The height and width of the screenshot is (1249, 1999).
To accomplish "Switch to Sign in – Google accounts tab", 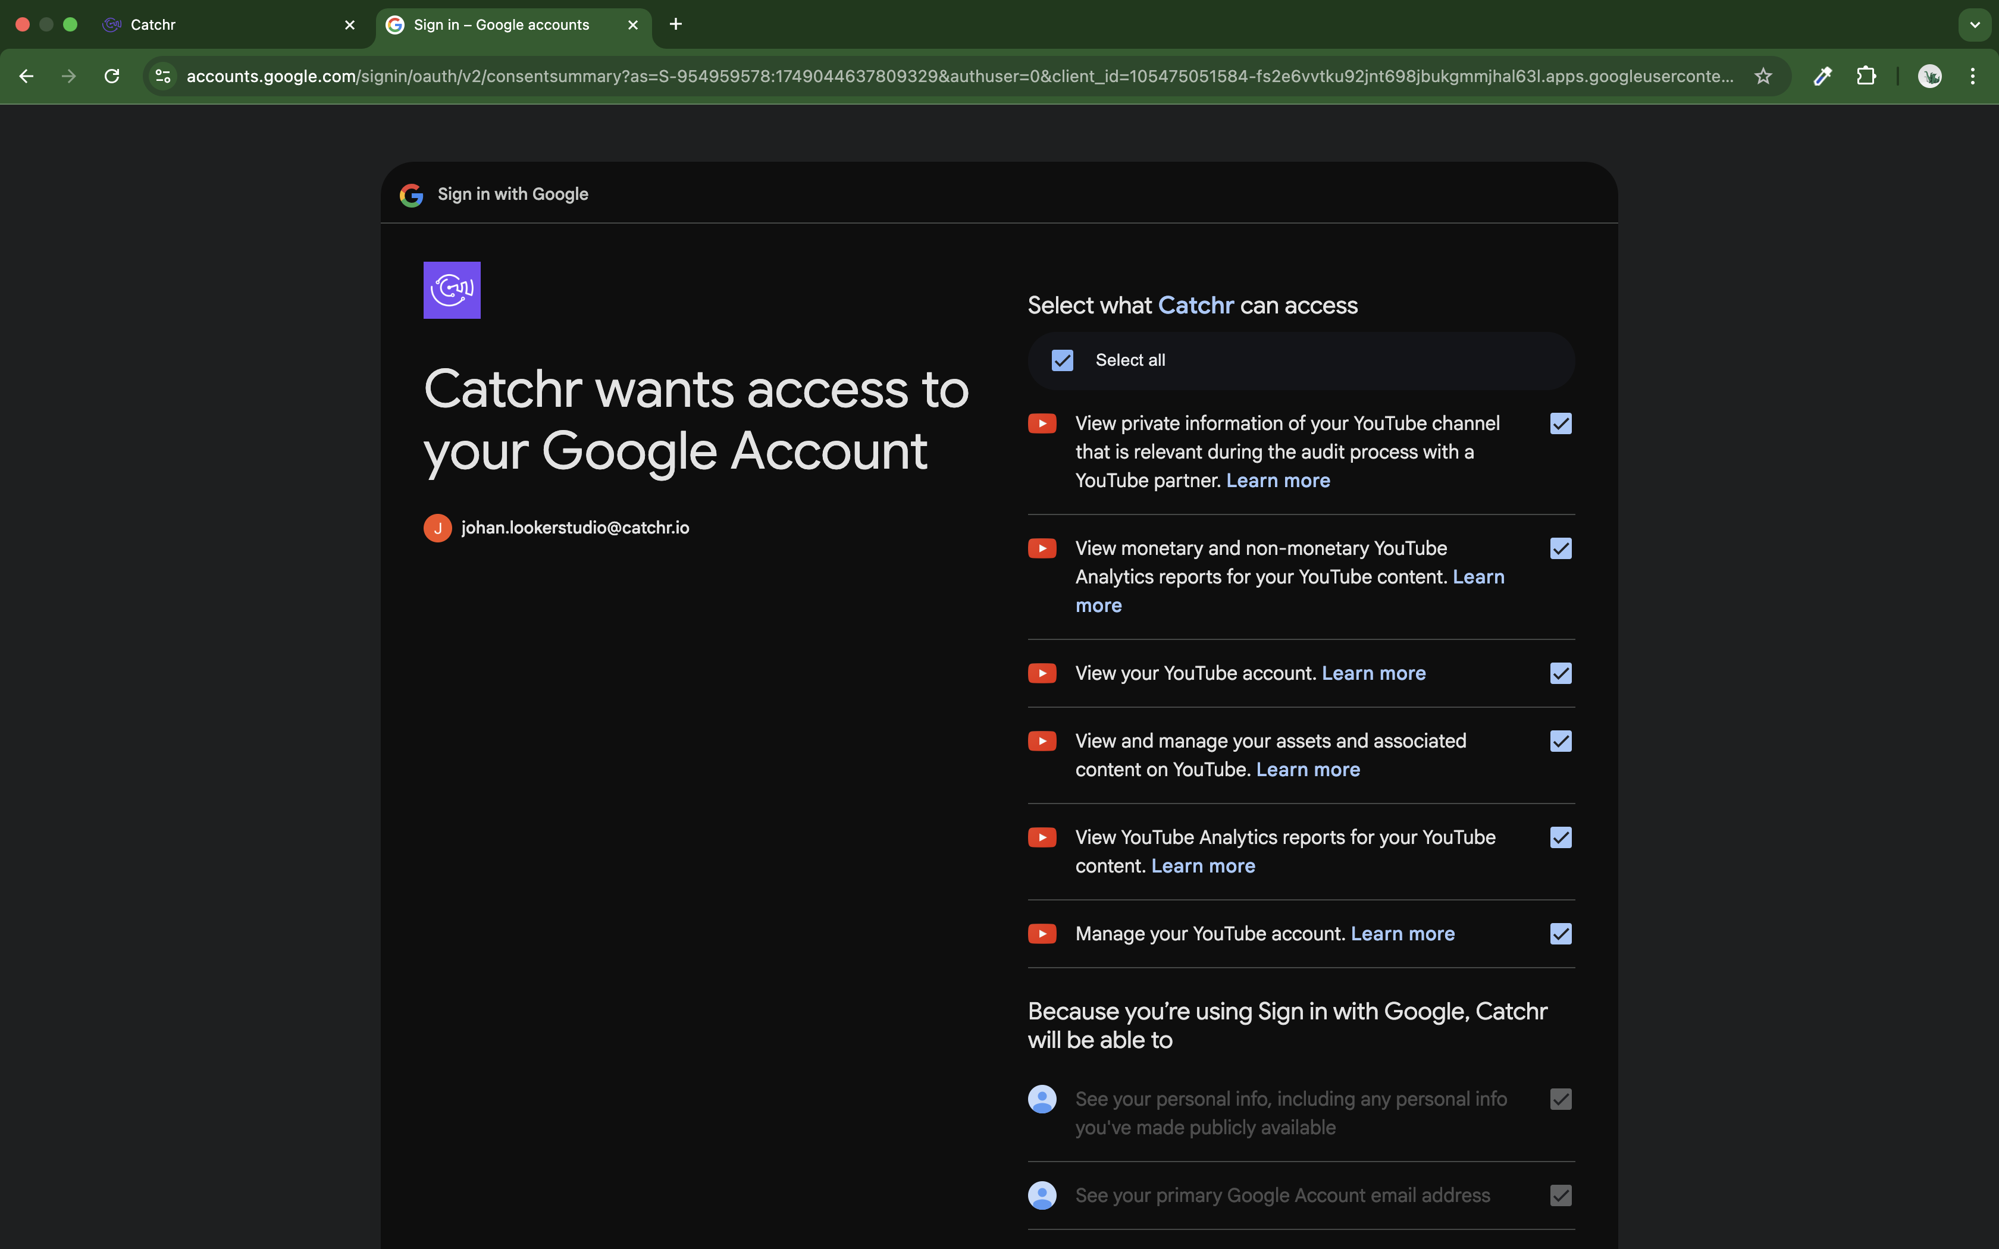I will tap(514, 25).
